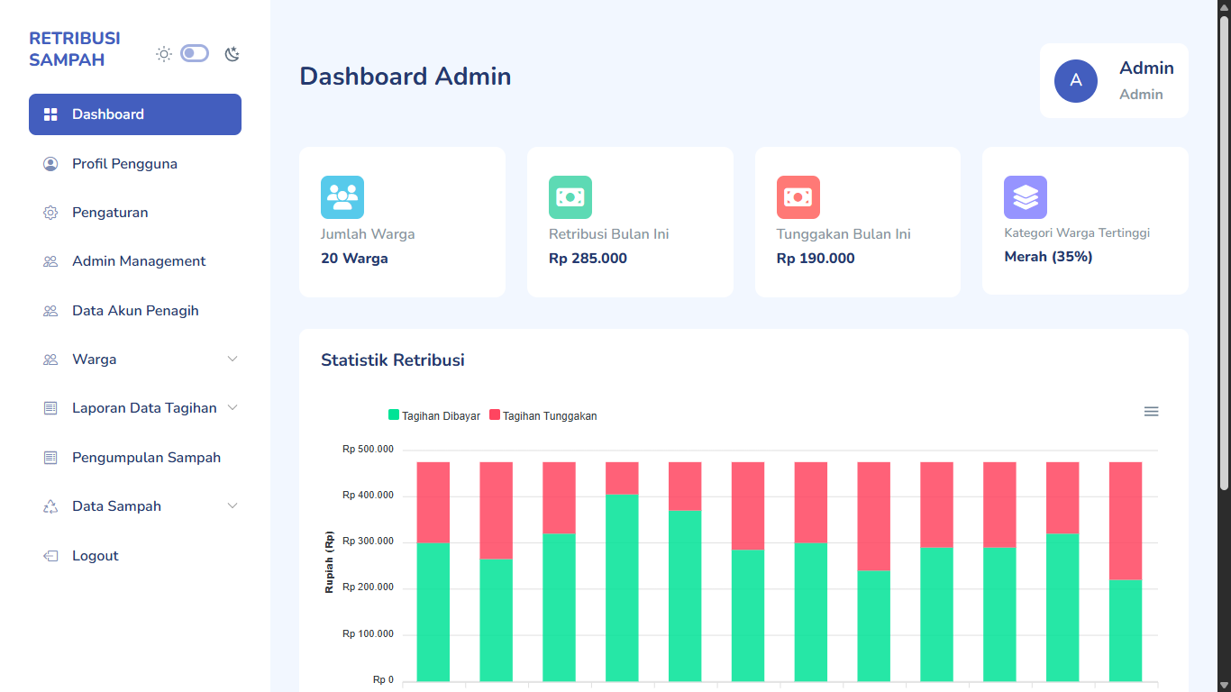Click the 'Kategori Warga Tertinggi' label
This screenshot has height=692, width=1231.
point(1077,232)
